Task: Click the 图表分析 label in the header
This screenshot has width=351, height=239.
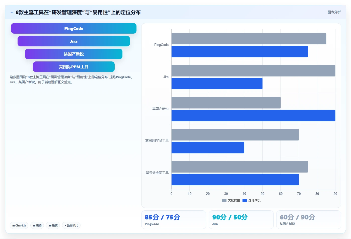Action: [334, 12]
